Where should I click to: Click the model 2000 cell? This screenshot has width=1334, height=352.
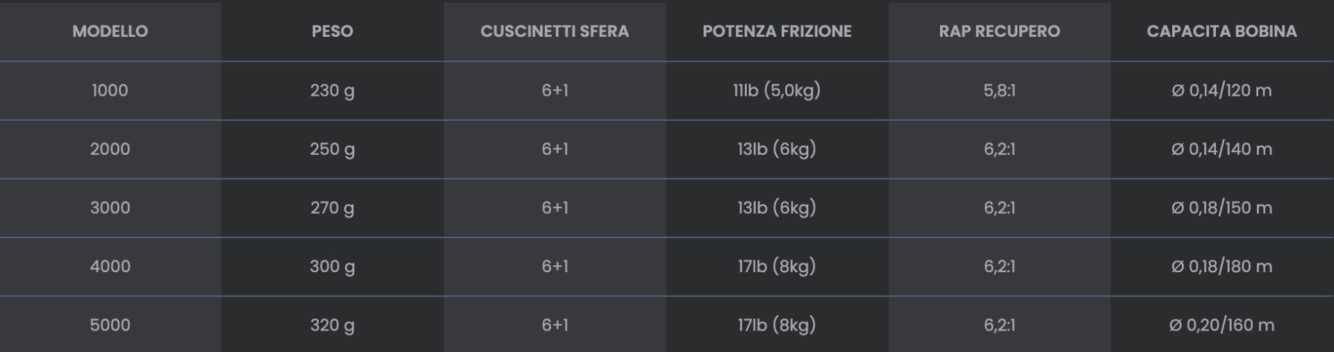click(x=110, y=149)
